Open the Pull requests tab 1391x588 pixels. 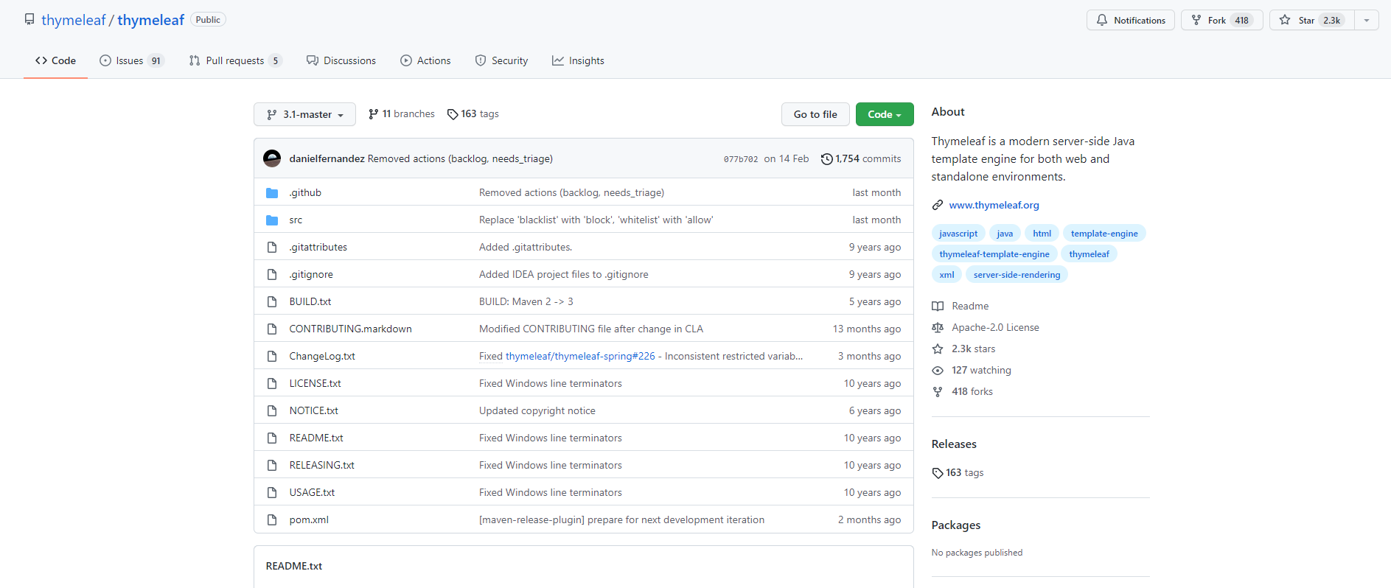(x=235, y=60)
